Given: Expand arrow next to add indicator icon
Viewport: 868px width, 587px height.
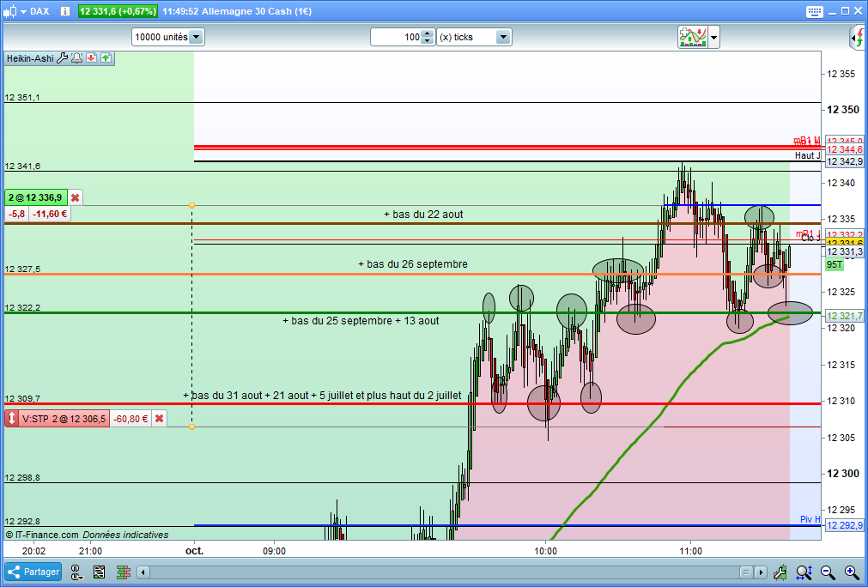Looking at the screenshot, I should point(714,38).
